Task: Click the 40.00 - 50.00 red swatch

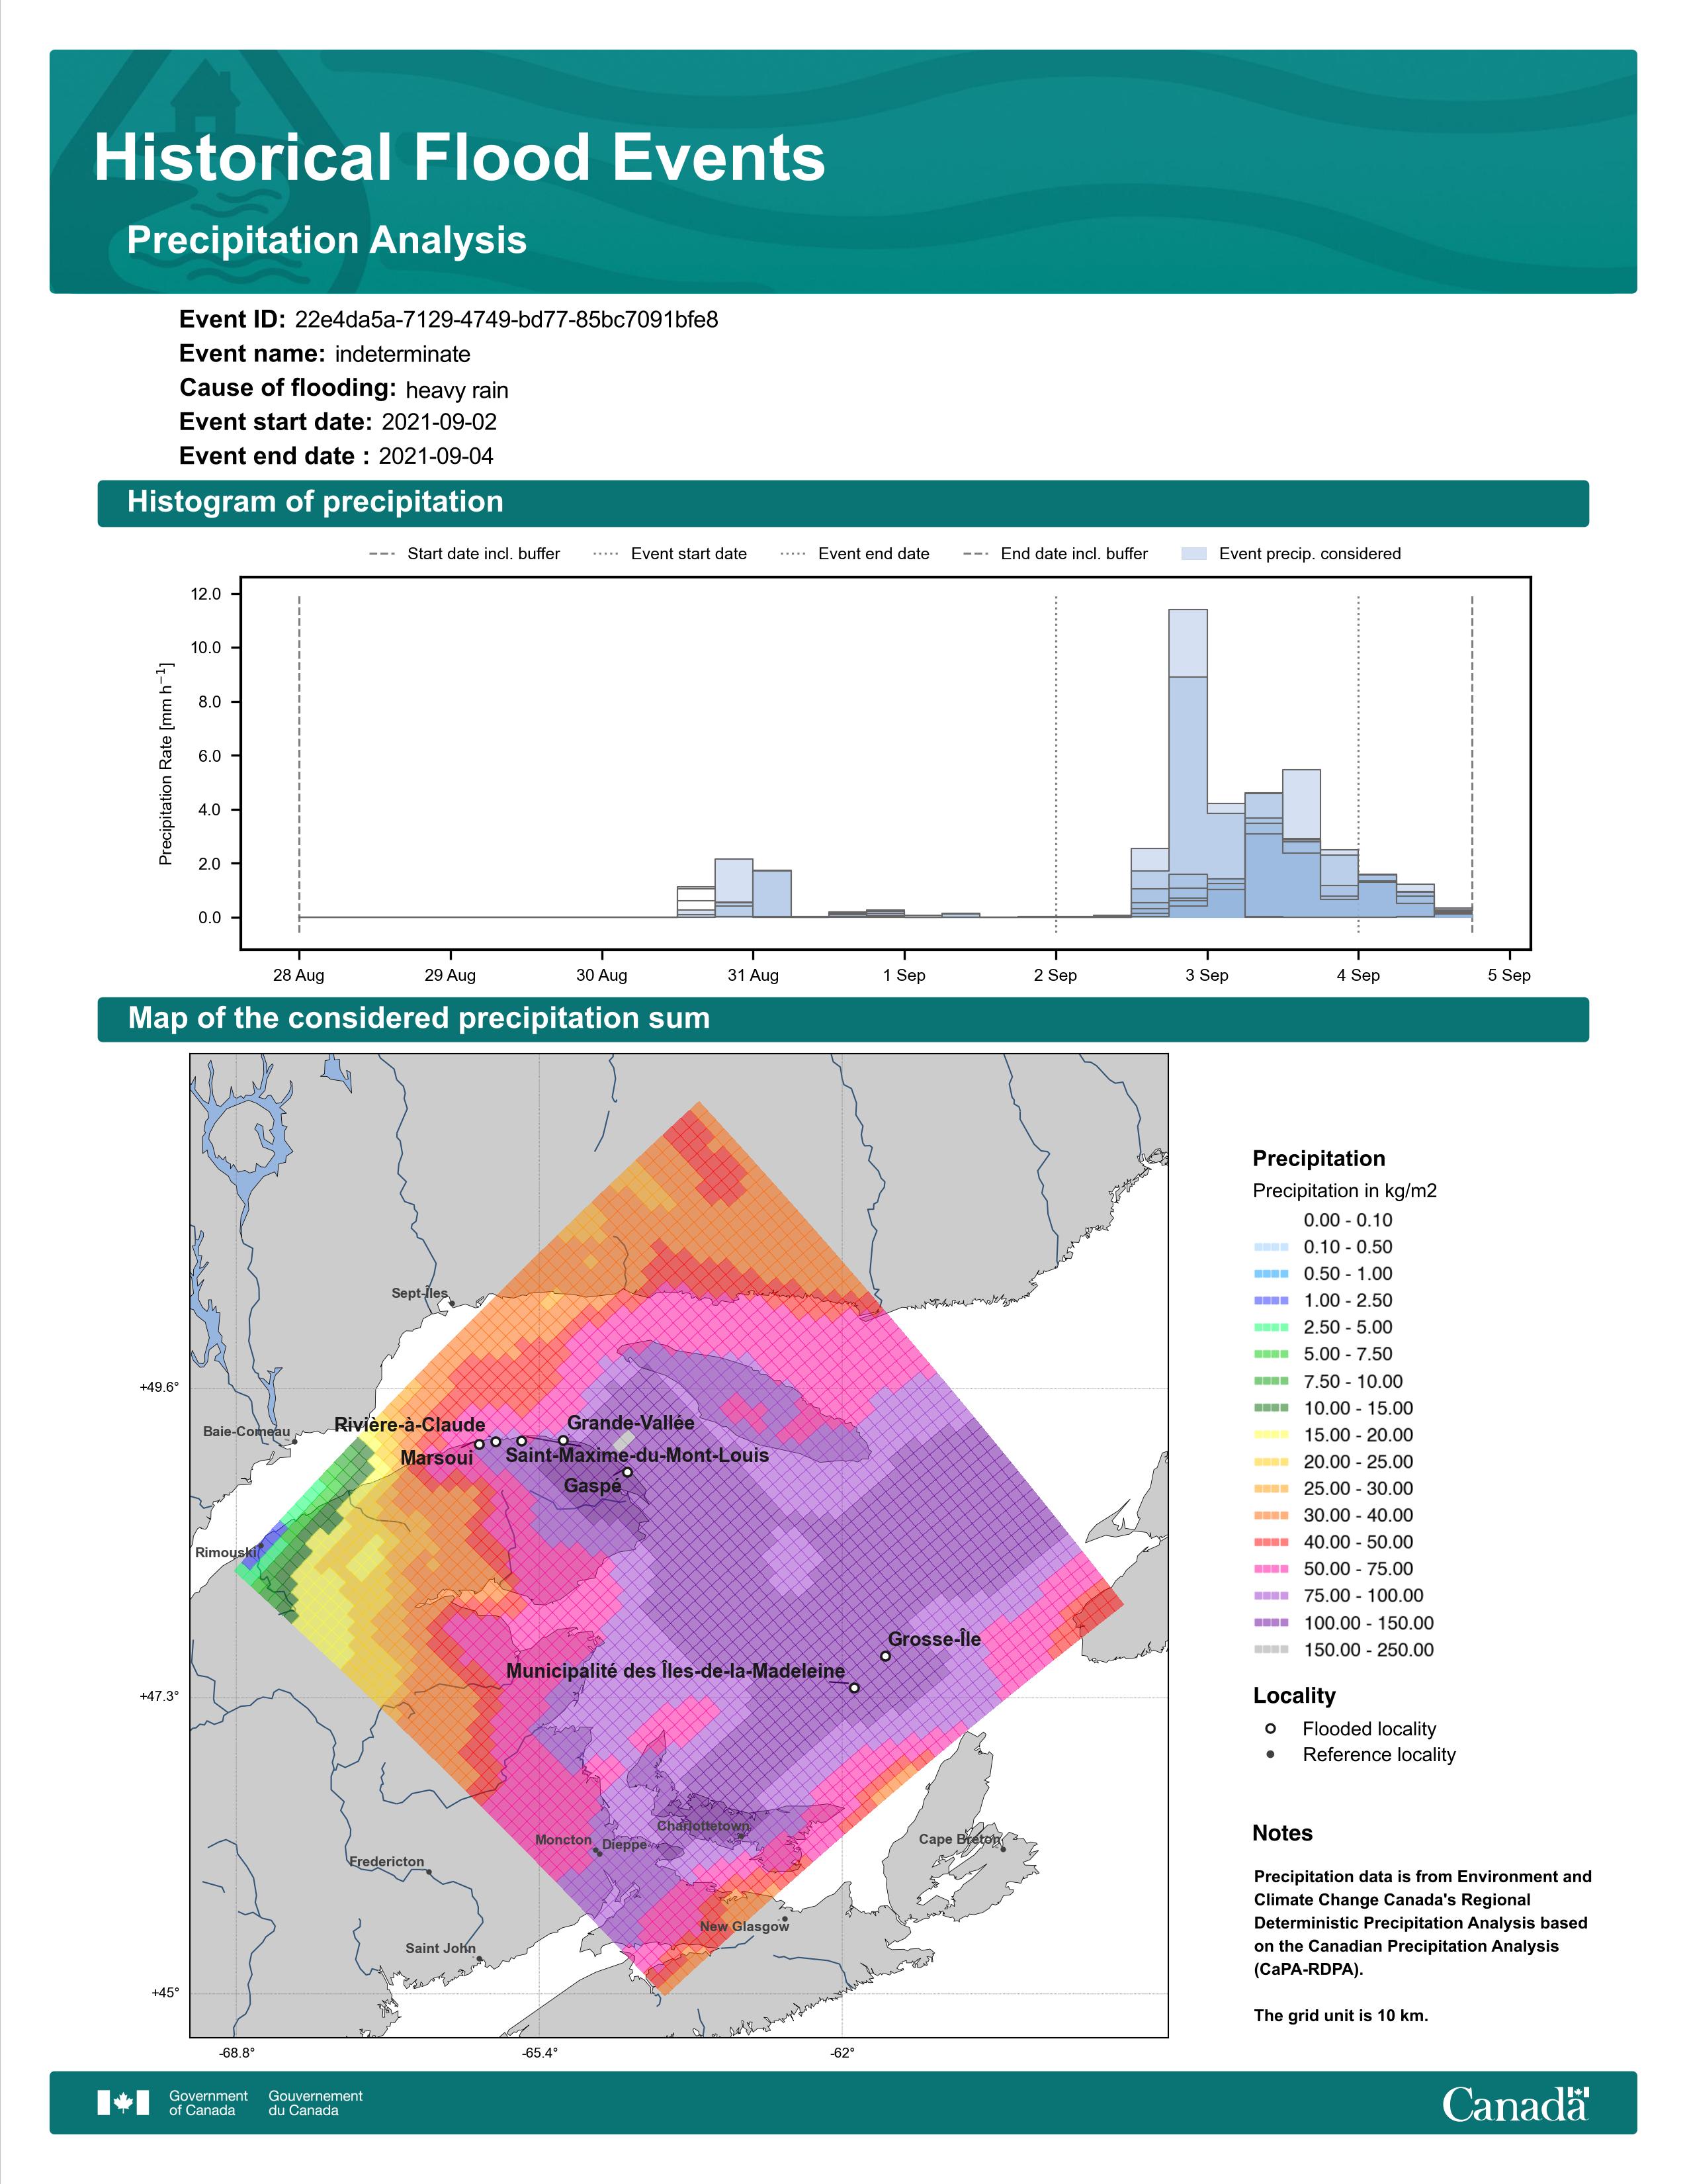Action: (1270, 1542)
